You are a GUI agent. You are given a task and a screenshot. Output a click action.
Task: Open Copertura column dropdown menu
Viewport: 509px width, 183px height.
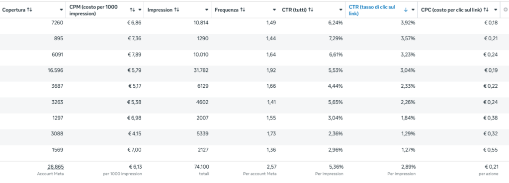tap(61, 10)
